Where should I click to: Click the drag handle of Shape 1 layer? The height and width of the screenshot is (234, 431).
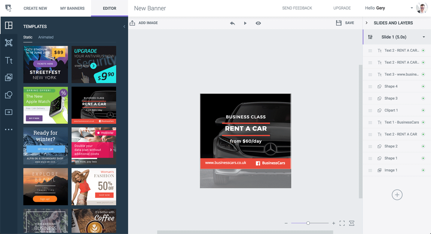coord(370,159)
